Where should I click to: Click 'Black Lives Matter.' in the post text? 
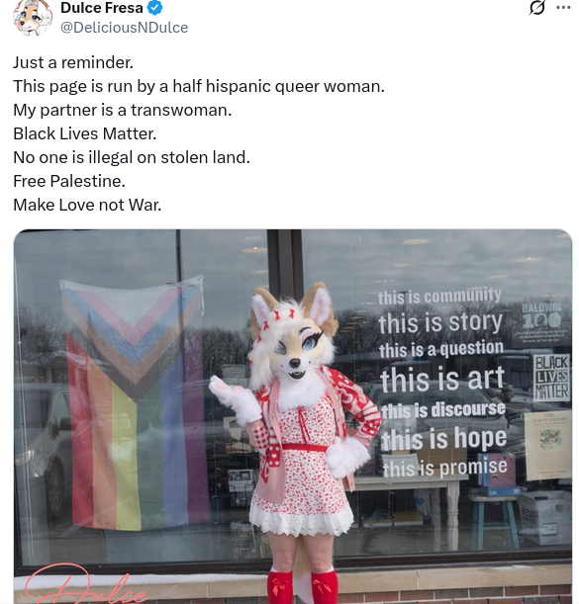[85, 133]
